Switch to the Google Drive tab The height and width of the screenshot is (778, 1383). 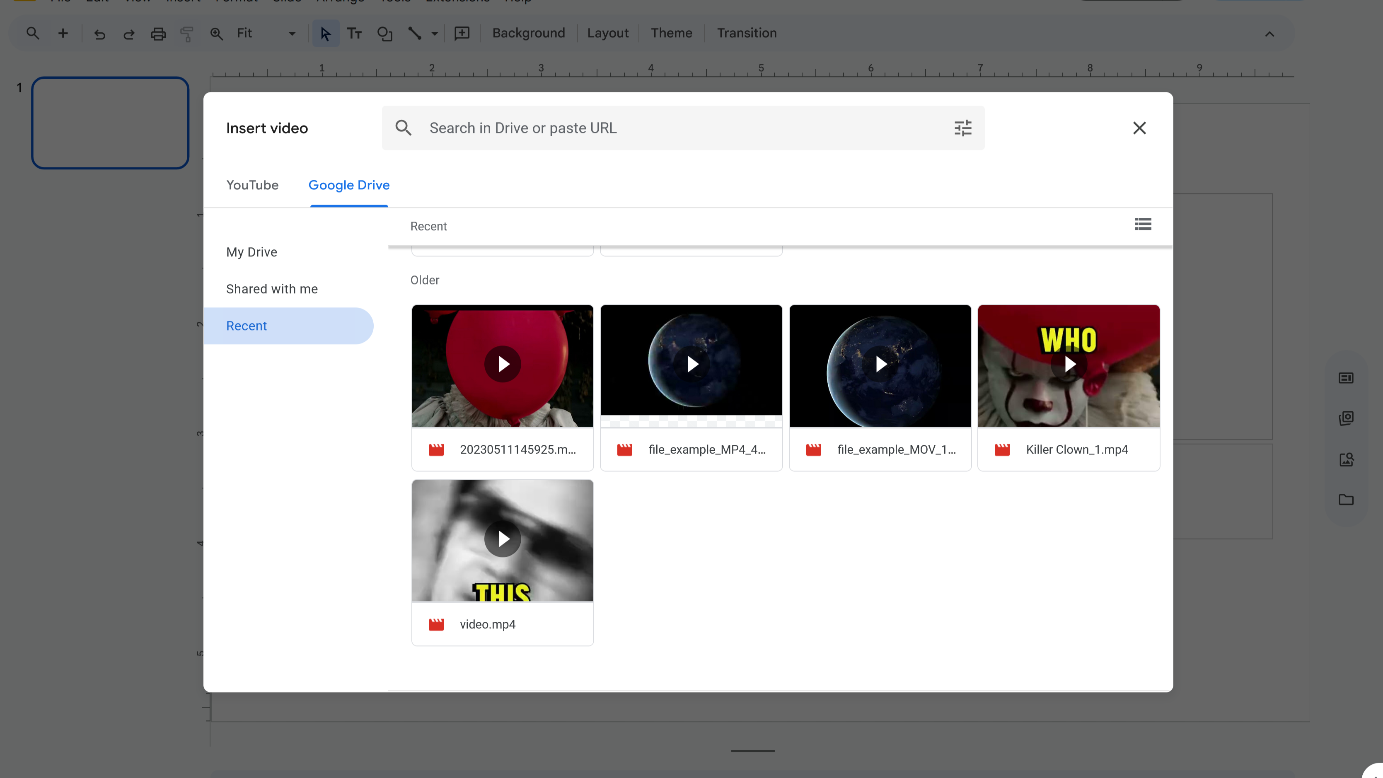pyautogui.click(x=349, y=185)
